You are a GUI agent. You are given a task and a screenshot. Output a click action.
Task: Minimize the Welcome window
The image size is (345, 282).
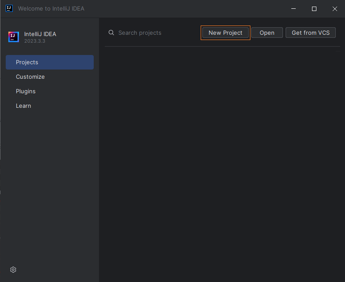(293, 9)
